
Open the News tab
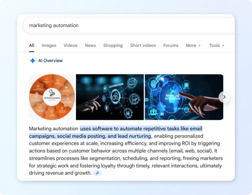pos(90,45)
